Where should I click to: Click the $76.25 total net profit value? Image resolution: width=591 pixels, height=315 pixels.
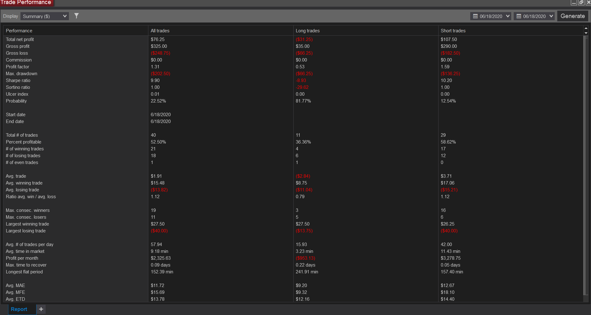click(x=158, y=39)
